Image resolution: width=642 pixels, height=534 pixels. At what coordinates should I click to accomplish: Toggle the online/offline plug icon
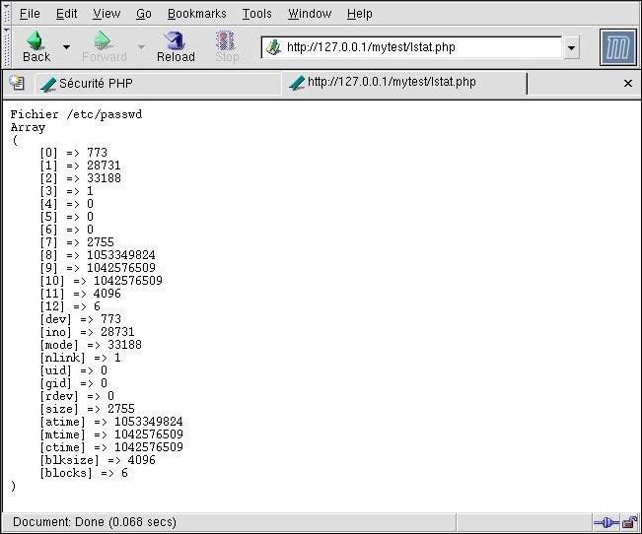click(606, 522)
